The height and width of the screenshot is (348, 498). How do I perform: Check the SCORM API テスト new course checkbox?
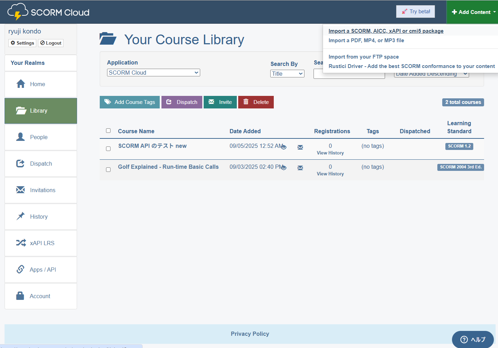pos(108,149)
